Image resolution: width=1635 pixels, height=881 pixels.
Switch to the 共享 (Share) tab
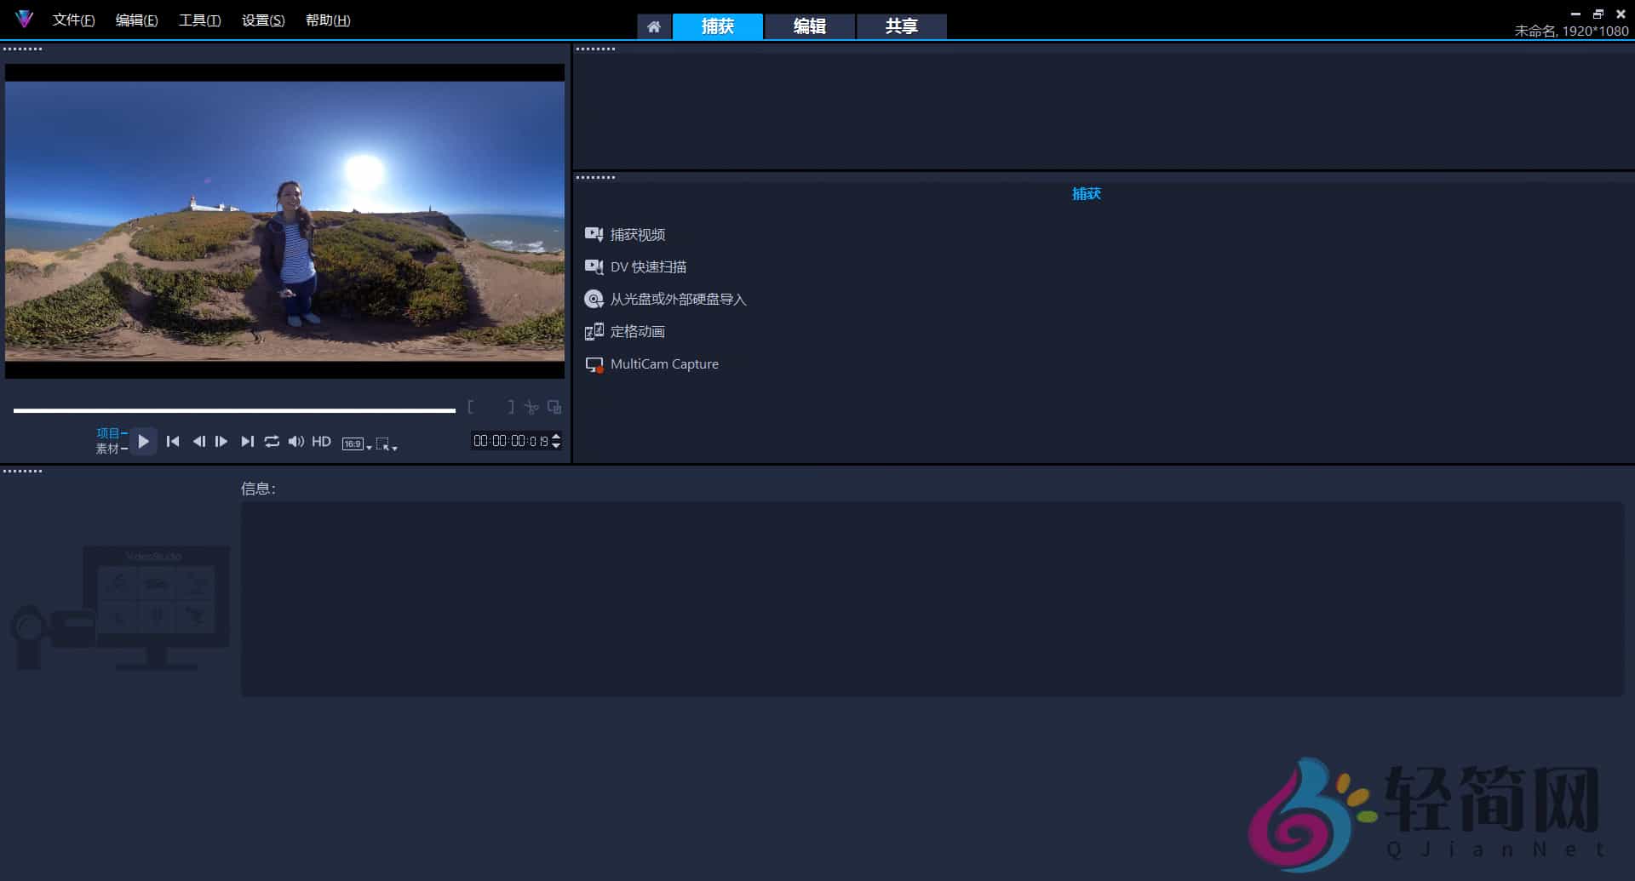[x=901, y=26]
